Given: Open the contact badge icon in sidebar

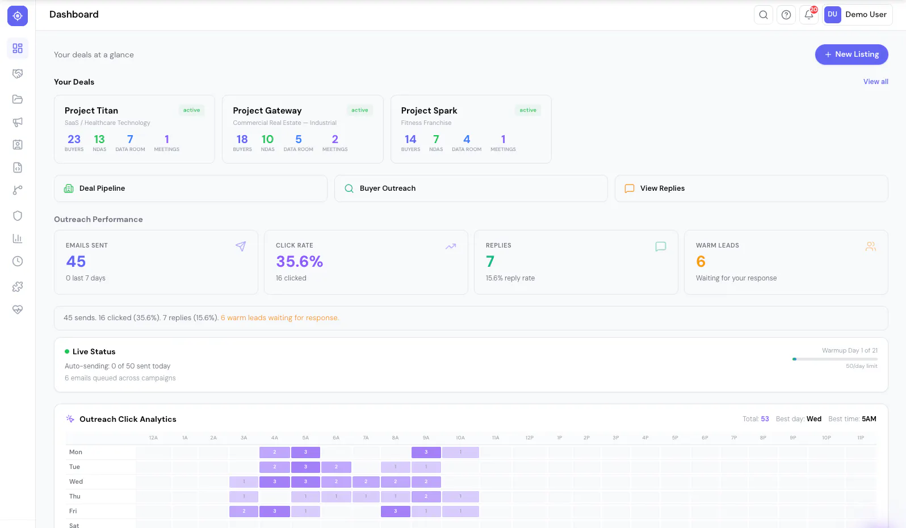Looking at the screenshot, I should pos(18,145).
